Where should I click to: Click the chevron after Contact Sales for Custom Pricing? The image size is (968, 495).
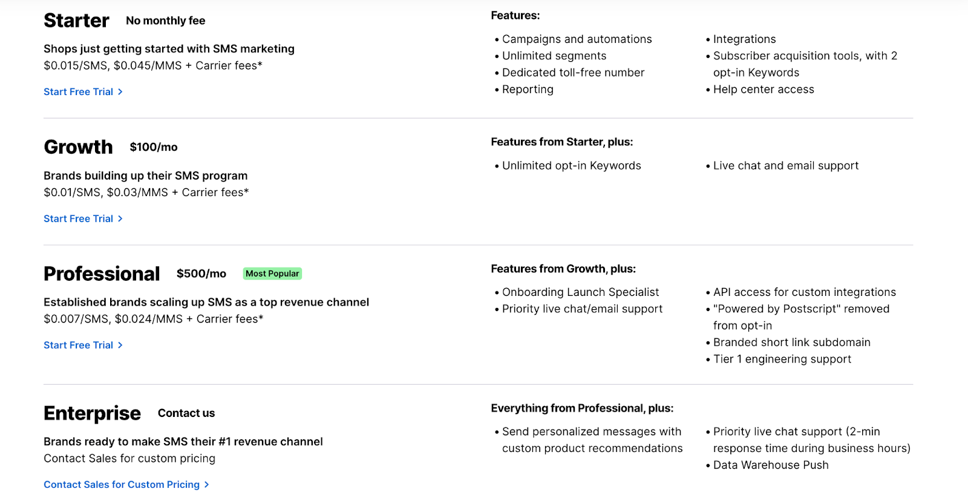click(x=207, y=485)
